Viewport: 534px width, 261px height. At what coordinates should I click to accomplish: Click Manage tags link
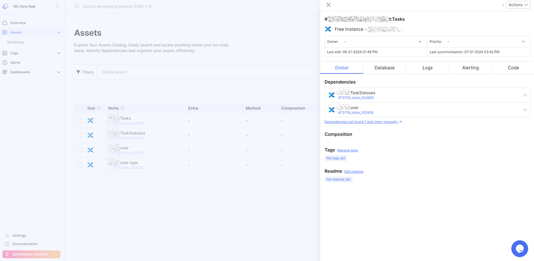click(348, 150)
